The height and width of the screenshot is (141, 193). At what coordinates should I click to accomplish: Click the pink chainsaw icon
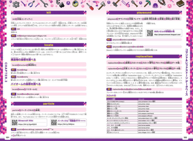pyautogui.click(x=126, y=3)
